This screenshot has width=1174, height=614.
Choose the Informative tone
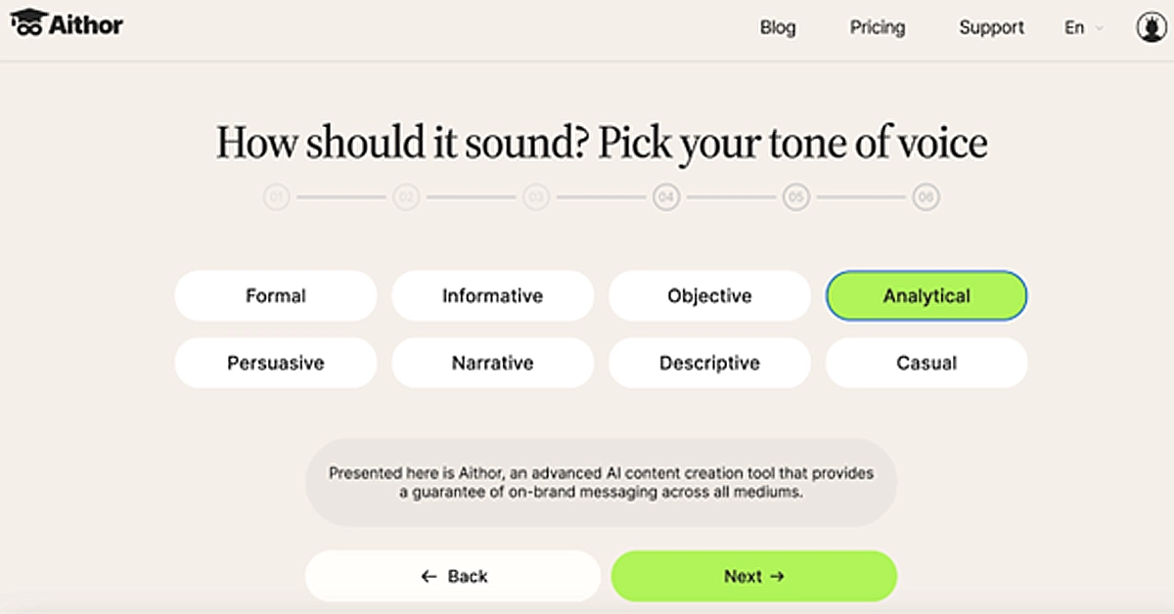pyautogui.click(x=492, y=296)
